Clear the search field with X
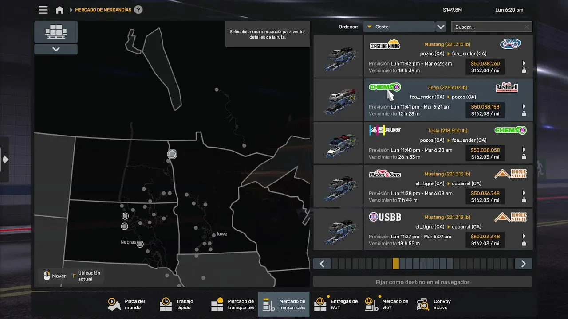 527,27
